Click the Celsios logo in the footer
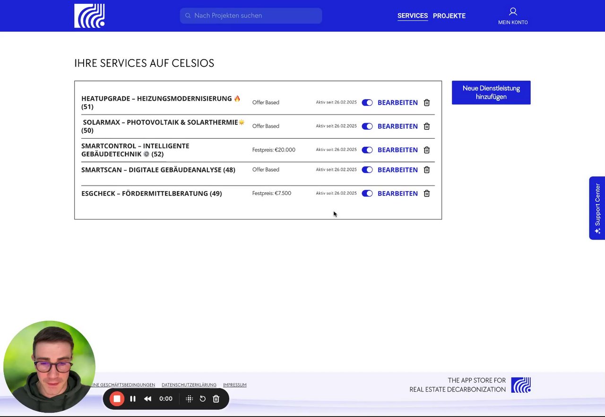605x417 pixels. point(521,385)
